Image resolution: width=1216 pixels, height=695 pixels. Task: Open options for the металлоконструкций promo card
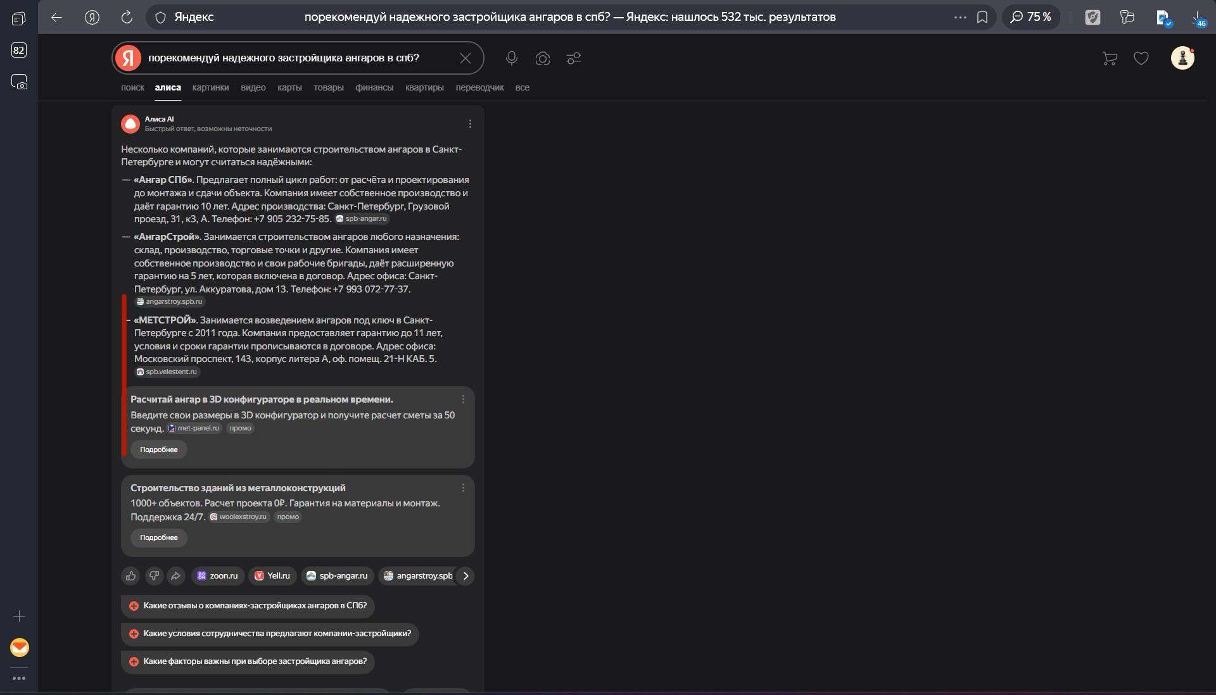[x=463, y=488]
